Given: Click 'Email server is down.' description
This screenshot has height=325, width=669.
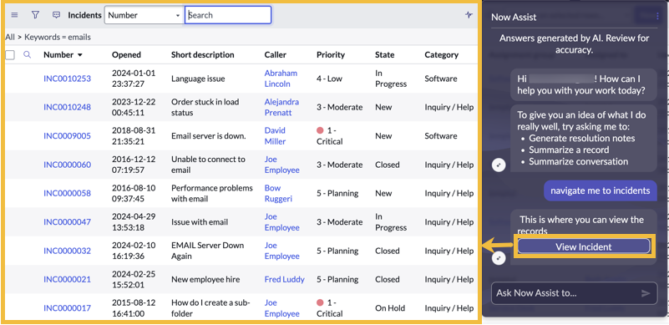Looking at the screenshot, I should click(209, 136).
